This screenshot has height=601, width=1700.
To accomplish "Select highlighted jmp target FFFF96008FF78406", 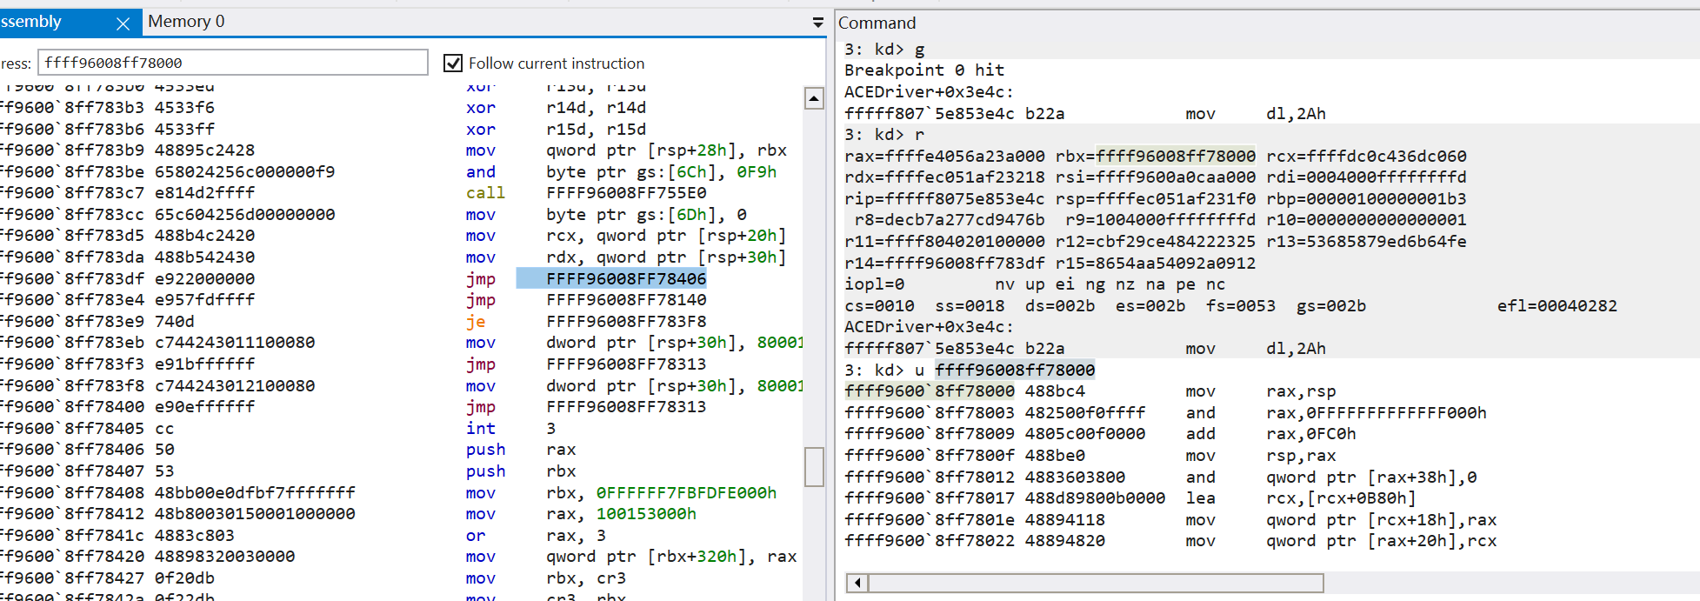I will click(626, 278).
